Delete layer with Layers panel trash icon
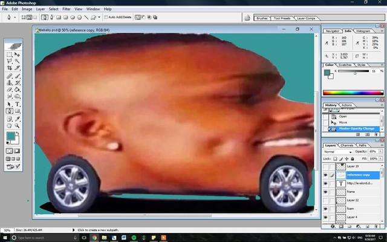 click(376, 226)
